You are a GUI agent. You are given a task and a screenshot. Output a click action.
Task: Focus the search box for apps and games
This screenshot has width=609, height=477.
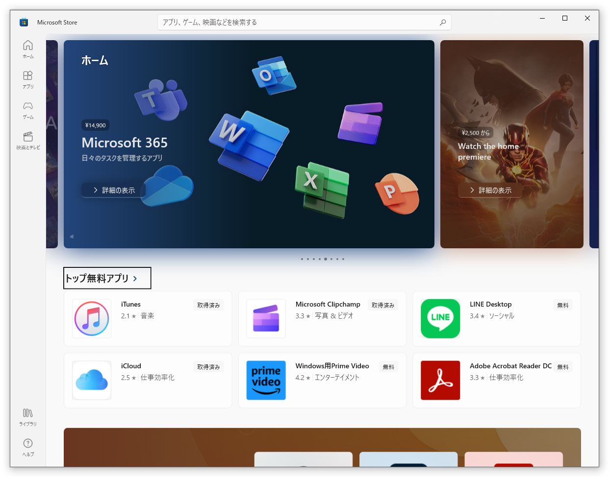click(304, 22)
